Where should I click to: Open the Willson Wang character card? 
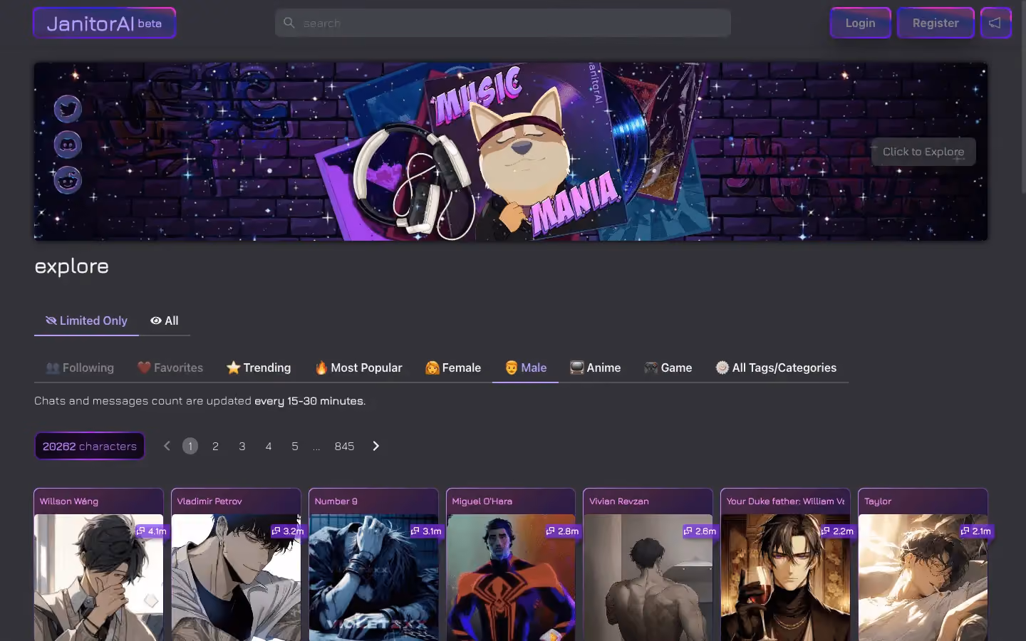[98, 565]
